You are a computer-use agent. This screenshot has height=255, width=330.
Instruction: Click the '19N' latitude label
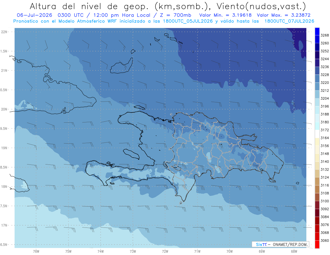tap(4, 148)
